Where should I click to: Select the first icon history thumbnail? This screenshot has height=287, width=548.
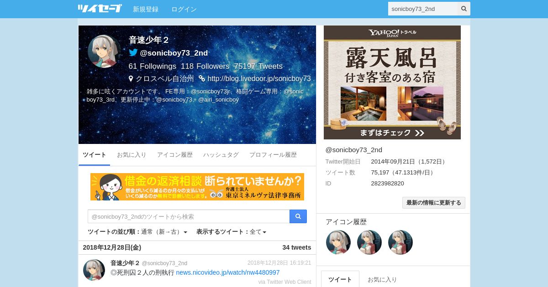[x=338, y=242]
